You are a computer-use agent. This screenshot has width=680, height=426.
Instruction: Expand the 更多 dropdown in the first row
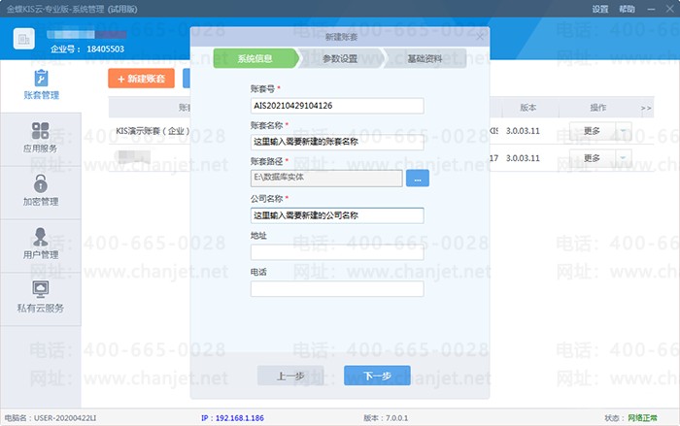[x=624, y=131]
